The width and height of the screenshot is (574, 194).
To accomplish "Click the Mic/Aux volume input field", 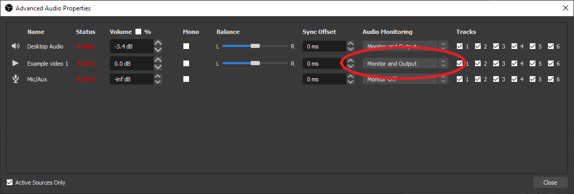I will [131, 79].
